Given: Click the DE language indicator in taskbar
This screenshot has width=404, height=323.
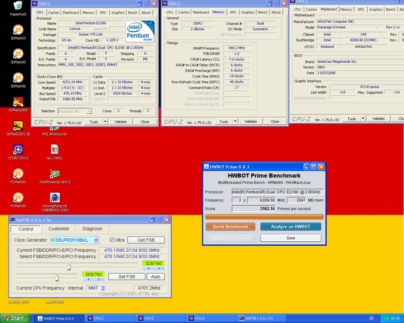Looking at the screenshot, I should pyautogui.click(x=371, y=318).
